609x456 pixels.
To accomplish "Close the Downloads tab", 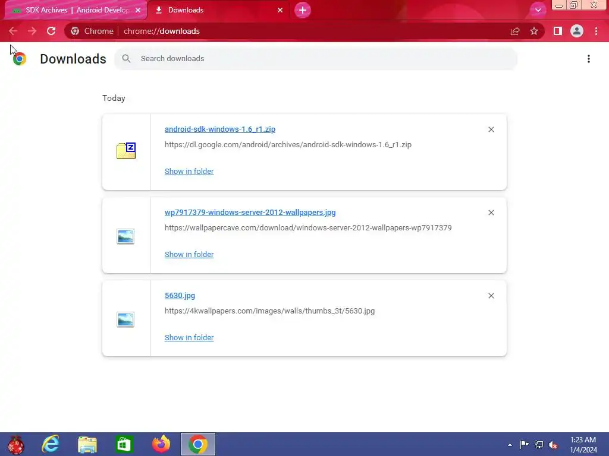I will [x=280, y=10].
